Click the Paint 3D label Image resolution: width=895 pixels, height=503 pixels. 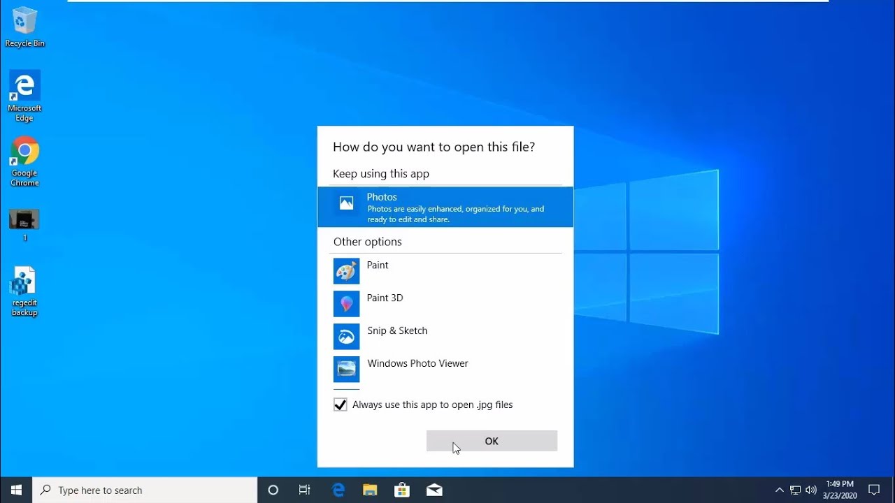(385, 298)
